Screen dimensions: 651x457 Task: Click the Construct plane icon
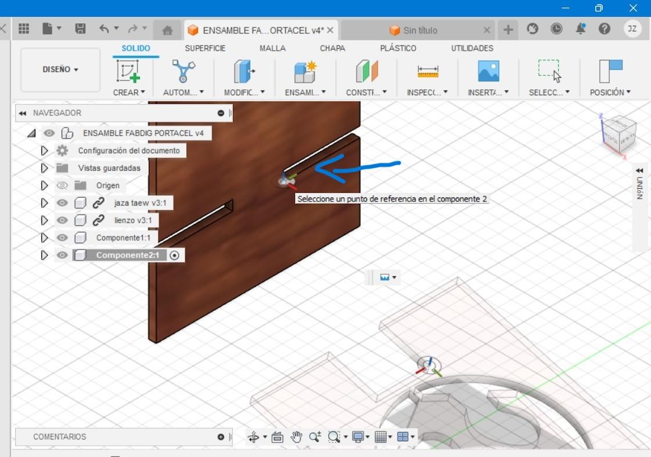click(x=366, y=71)
